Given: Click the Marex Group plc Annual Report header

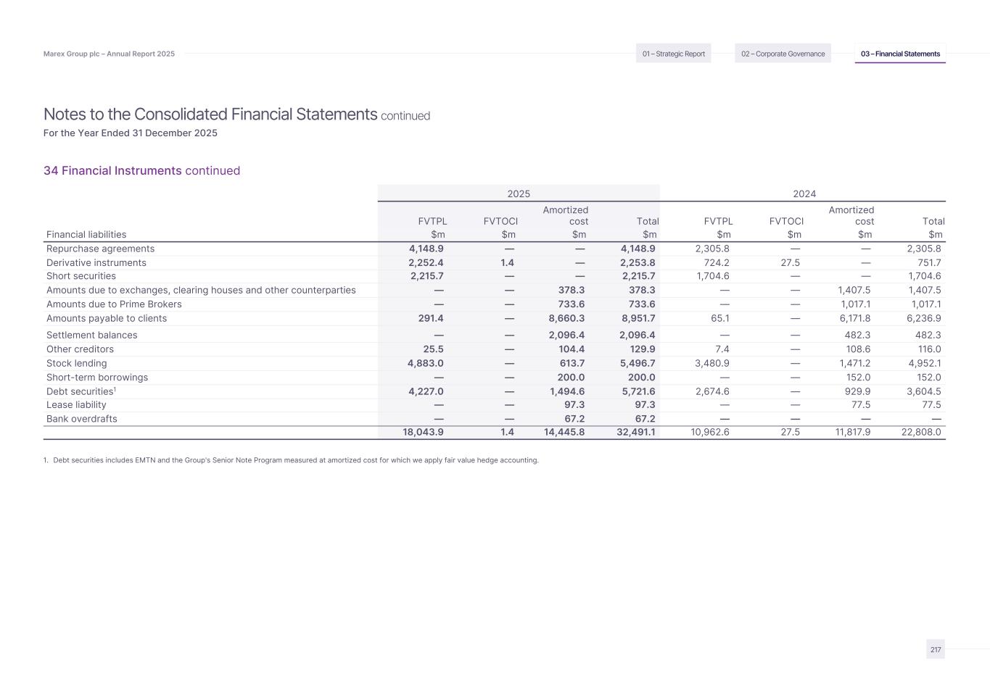Looking at the screenshot, I should (109, 54).
